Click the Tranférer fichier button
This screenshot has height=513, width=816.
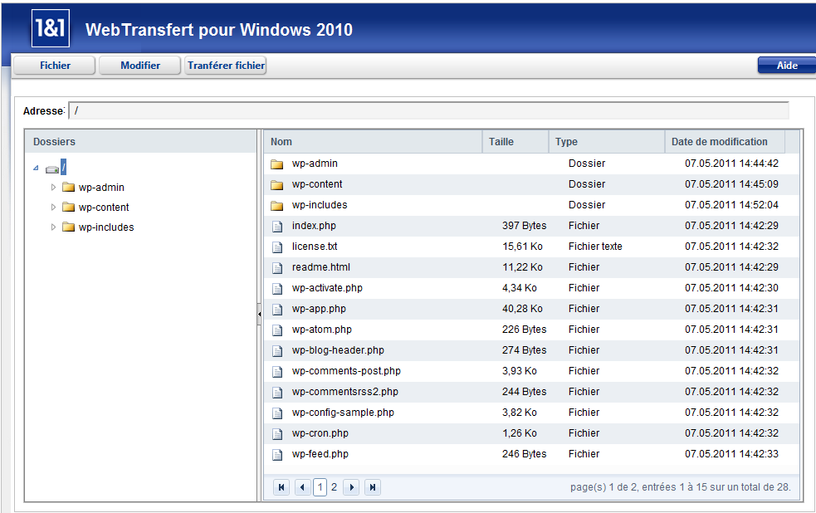pyautogui.click(x=226, y=66)
